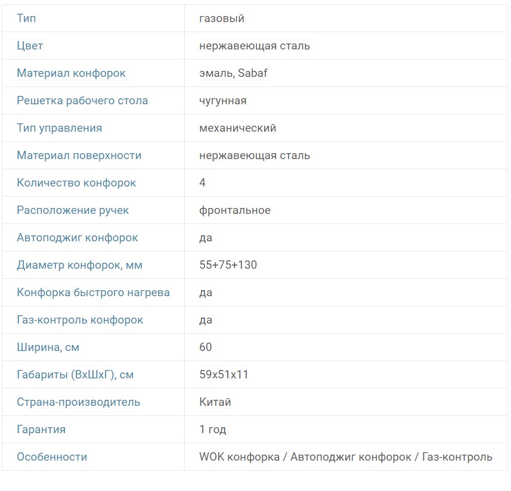Click the "Конфорка быстрого нагрева" label
The width and height of the screenshot is (511, 491).
[93, 293]
